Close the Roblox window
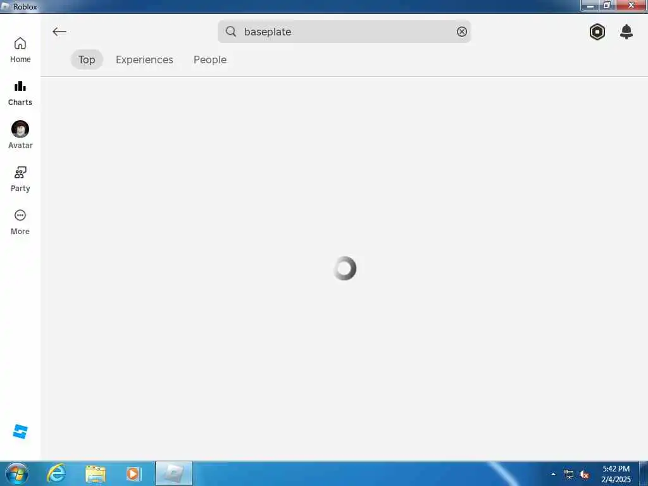 tap(631, 6)
